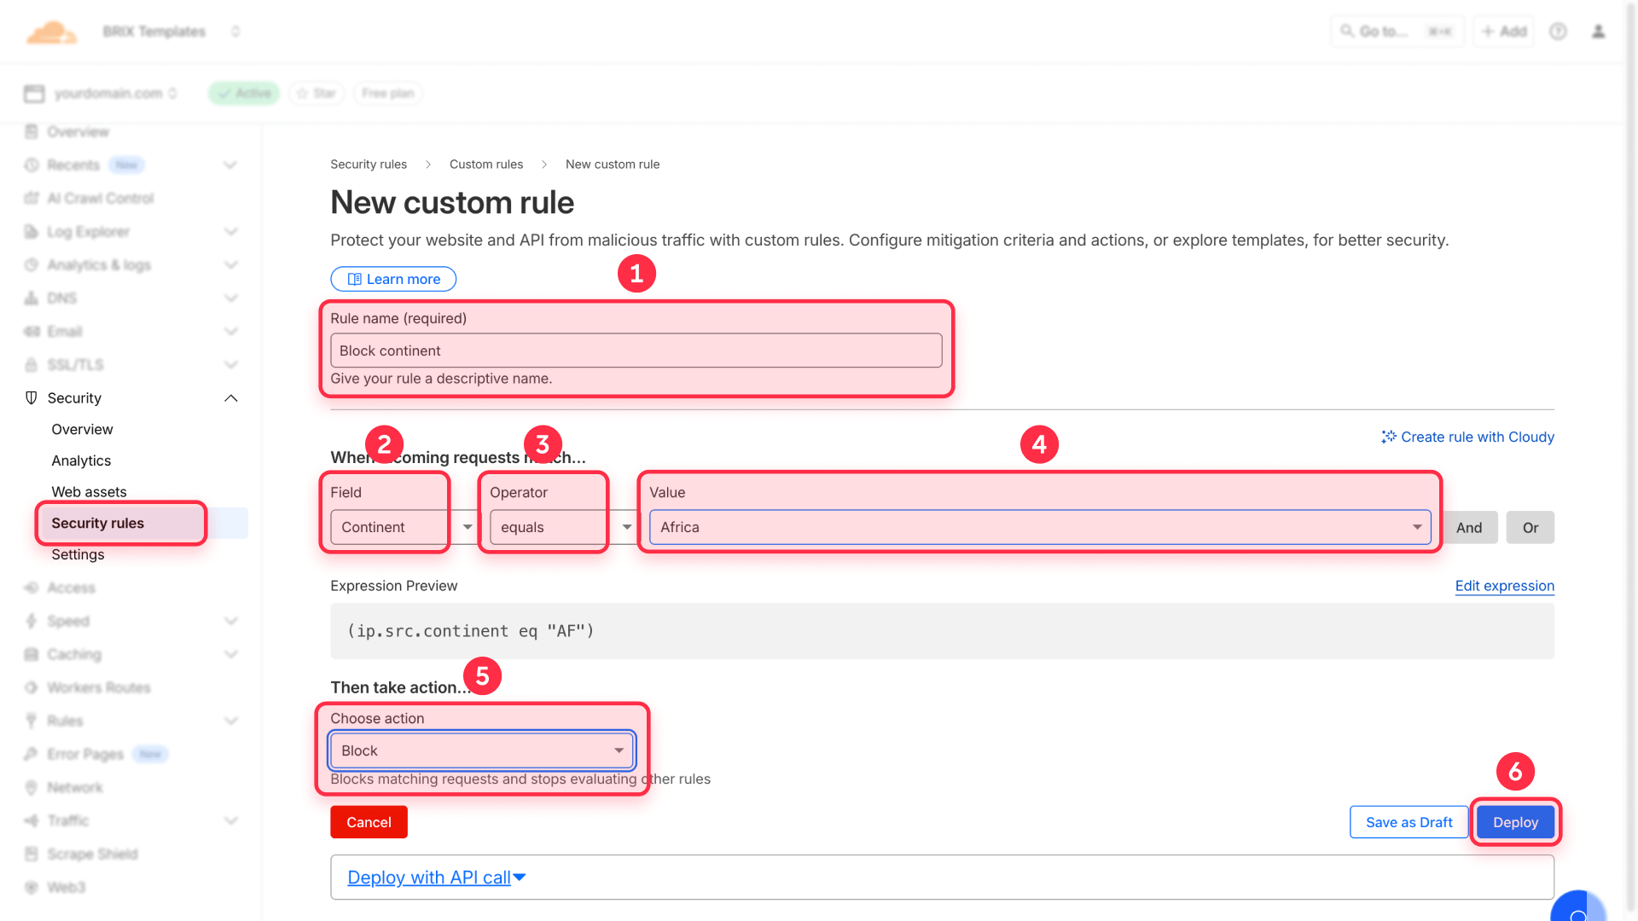This screenshot has height=921, width=1638.
Task: Click the Security shield icon
Action: (31, 397)
